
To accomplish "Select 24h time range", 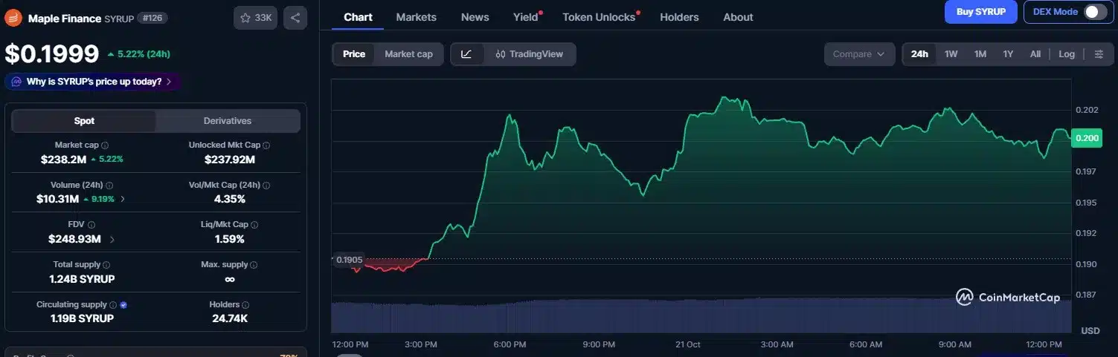I will pos(919,54).
